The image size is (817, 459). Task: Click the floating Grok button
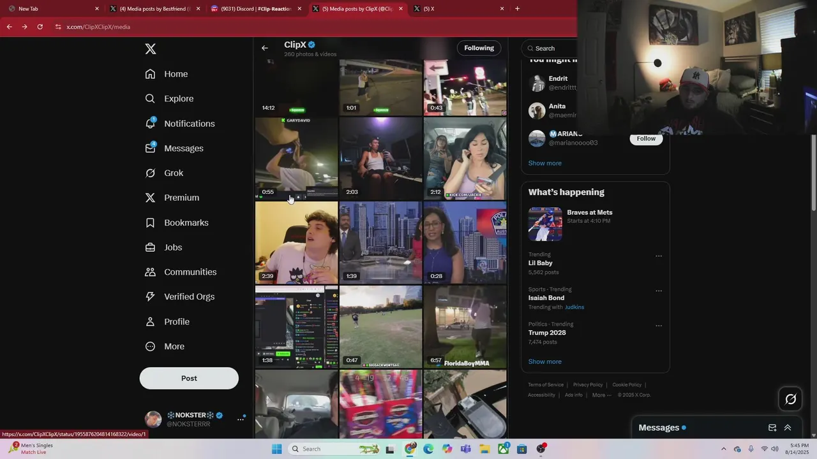791,399
